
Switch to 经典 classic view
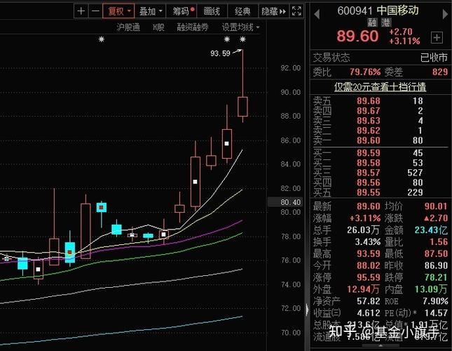click(242, 11)
